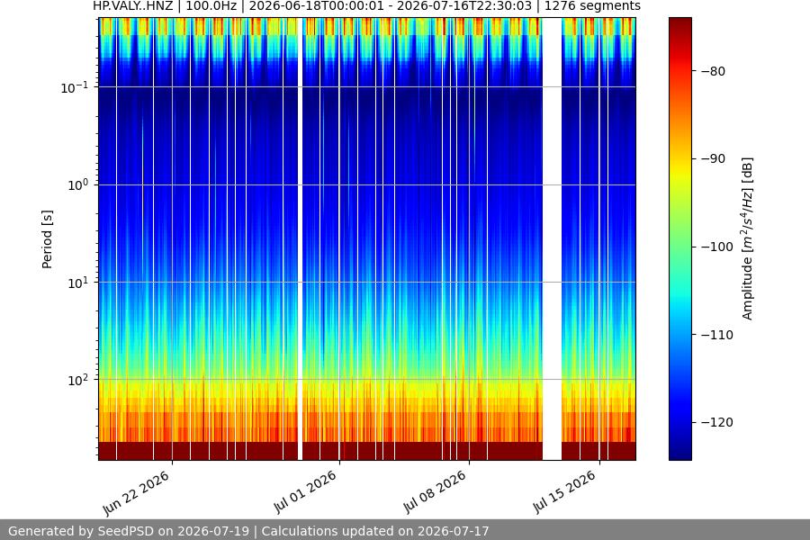This screenshot has height=540, width=810.
Task: Click the plot title starting 'HP.VALY..HNZ'
Action: [366, 6]
